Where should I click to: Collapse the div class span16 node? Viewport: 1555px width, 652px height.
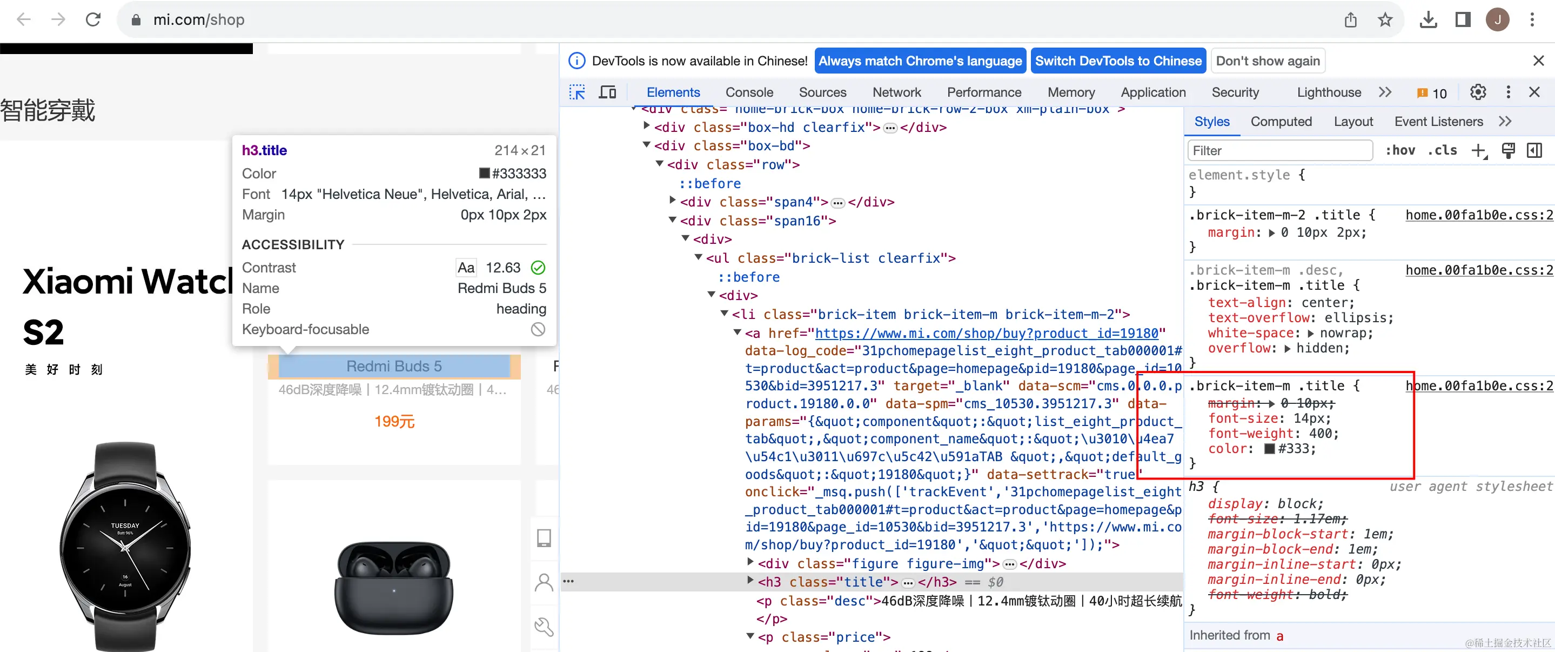click(673, 219)
